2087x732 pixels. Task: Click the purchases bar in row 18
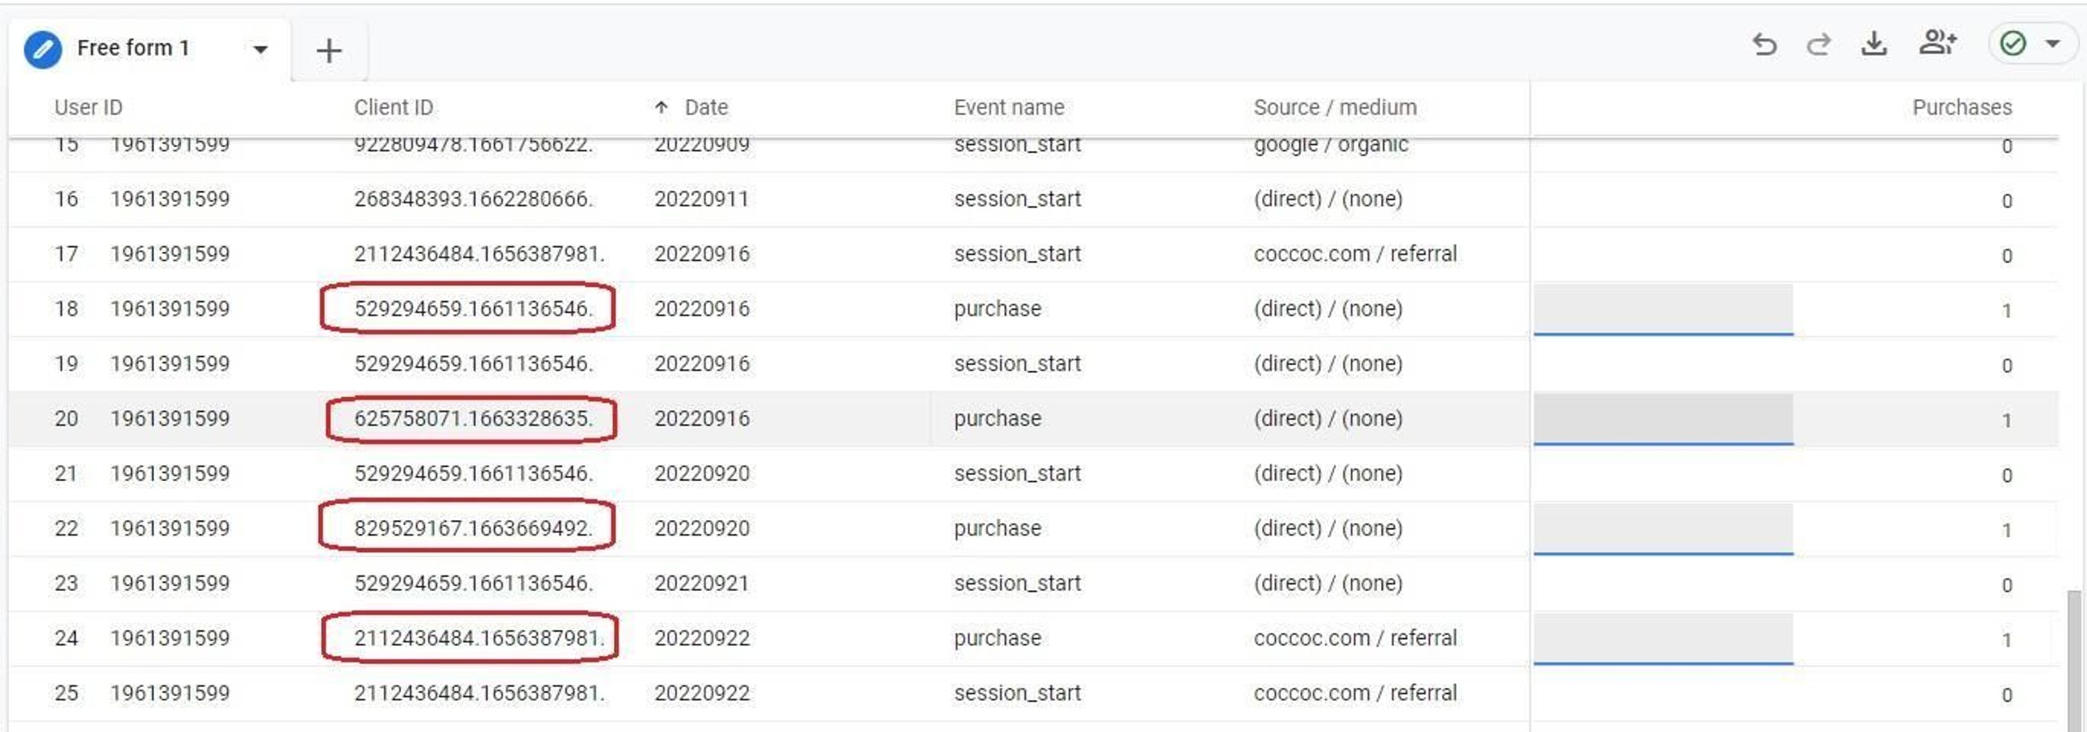pos(1663,309)
